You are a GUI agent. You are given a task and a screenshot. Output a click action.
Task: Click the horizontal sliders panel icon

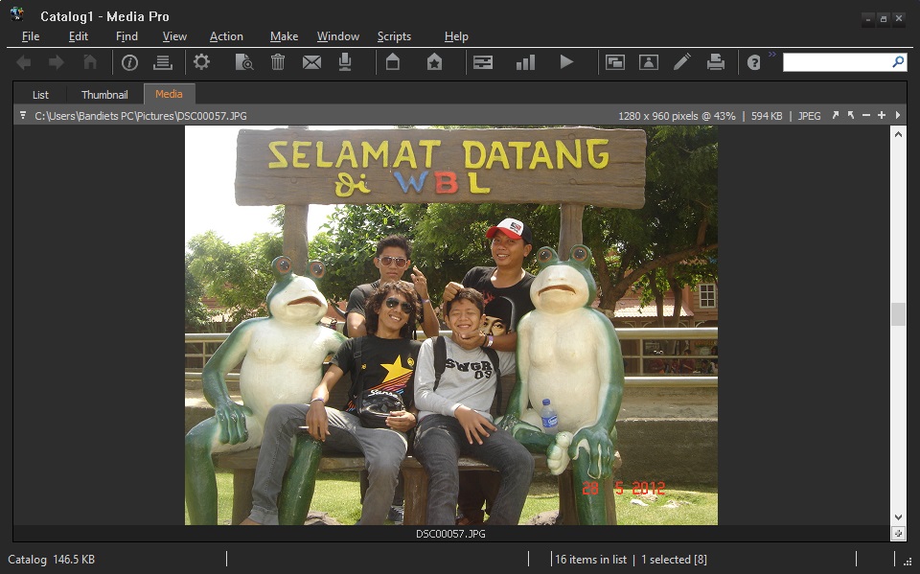point(483,62)
